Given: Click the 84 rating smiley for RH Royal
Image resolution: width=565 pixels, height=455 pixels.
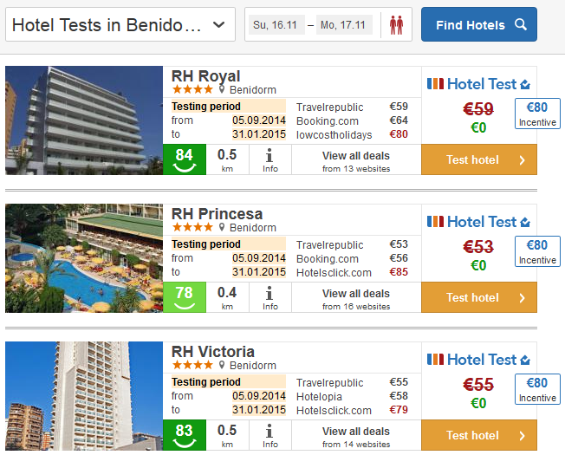Looking at the screenshot, I should tap(185, 159).
